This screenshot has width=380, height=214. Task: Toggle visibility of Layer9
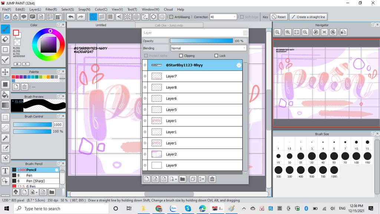(x=145, y=165)
